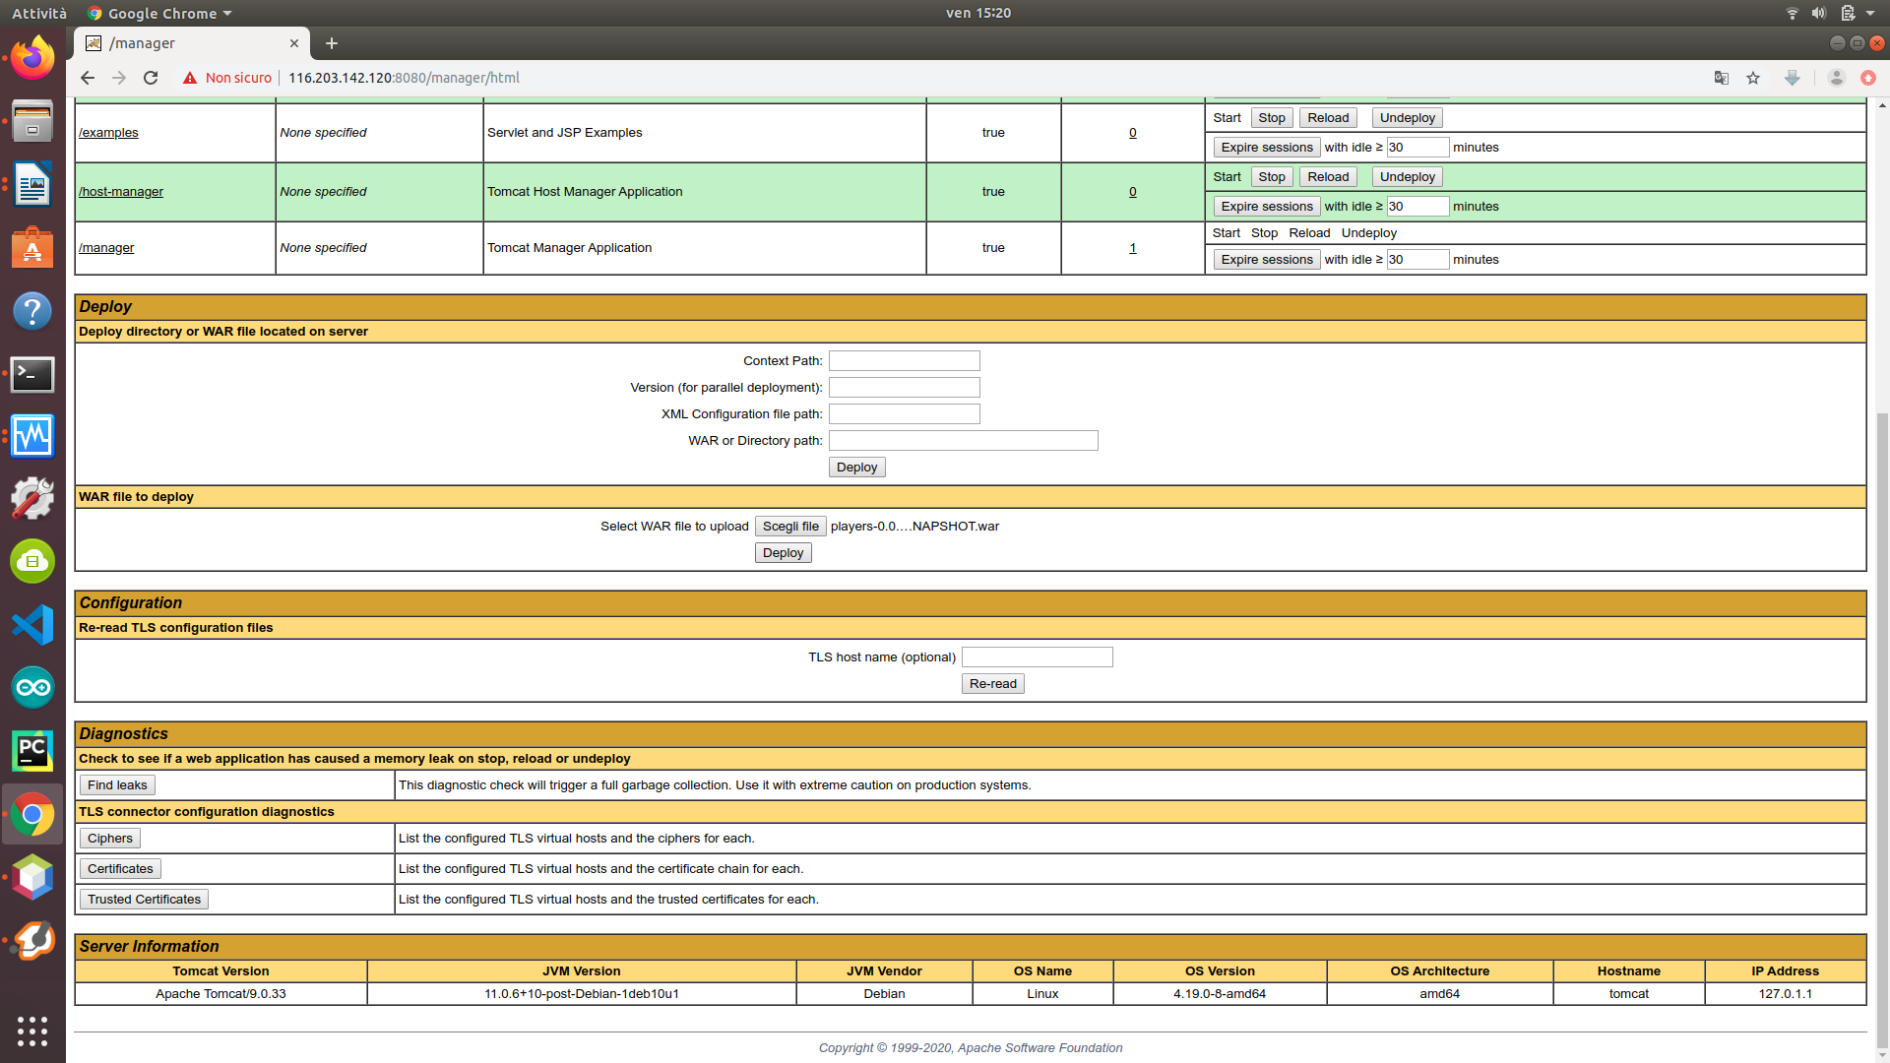Edit idle minutes field for /host-manager
This screenshot has height=1063, width=1890.
pyautogui.click(x=1417, y=207)
